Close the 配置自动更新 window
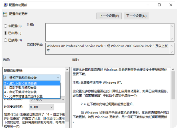The height and width of the screenshot is (129, 178). (171, 5)
